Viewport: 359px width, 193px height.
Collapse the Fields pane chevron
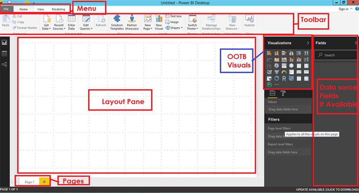coord(355,43)
